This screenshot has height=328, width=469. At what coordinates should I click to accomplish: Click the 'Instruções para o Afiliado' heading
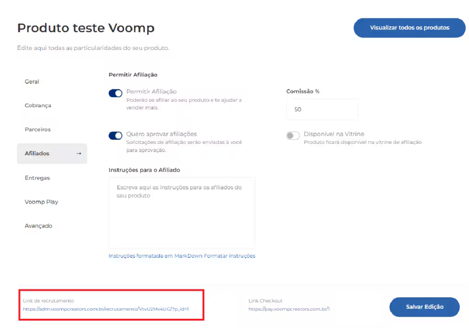[x=144, y=170]
